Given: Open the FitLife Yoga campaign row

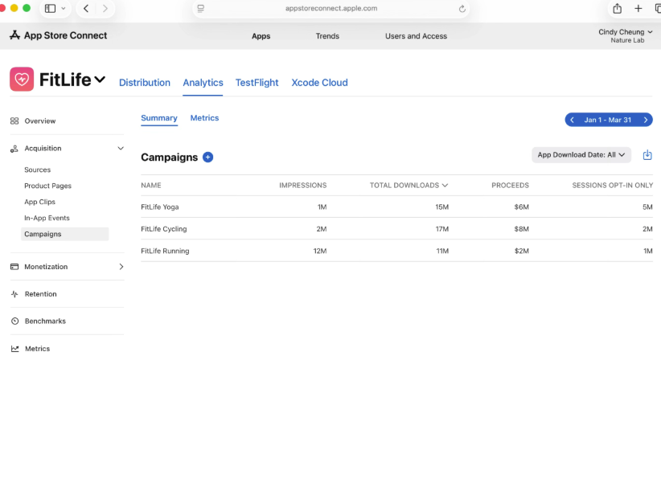Looking at the screenshot, I should click(x=396, y=207).
